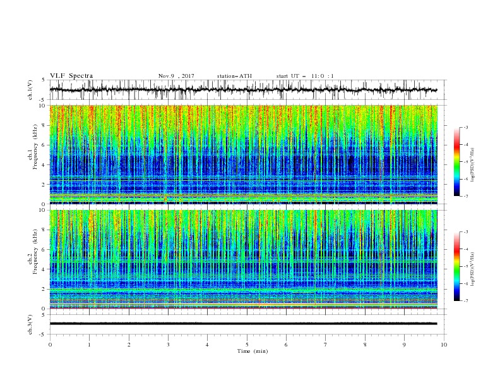
Task: Click the "-5" tick on lower colorbar
Action: coord(465,266)
